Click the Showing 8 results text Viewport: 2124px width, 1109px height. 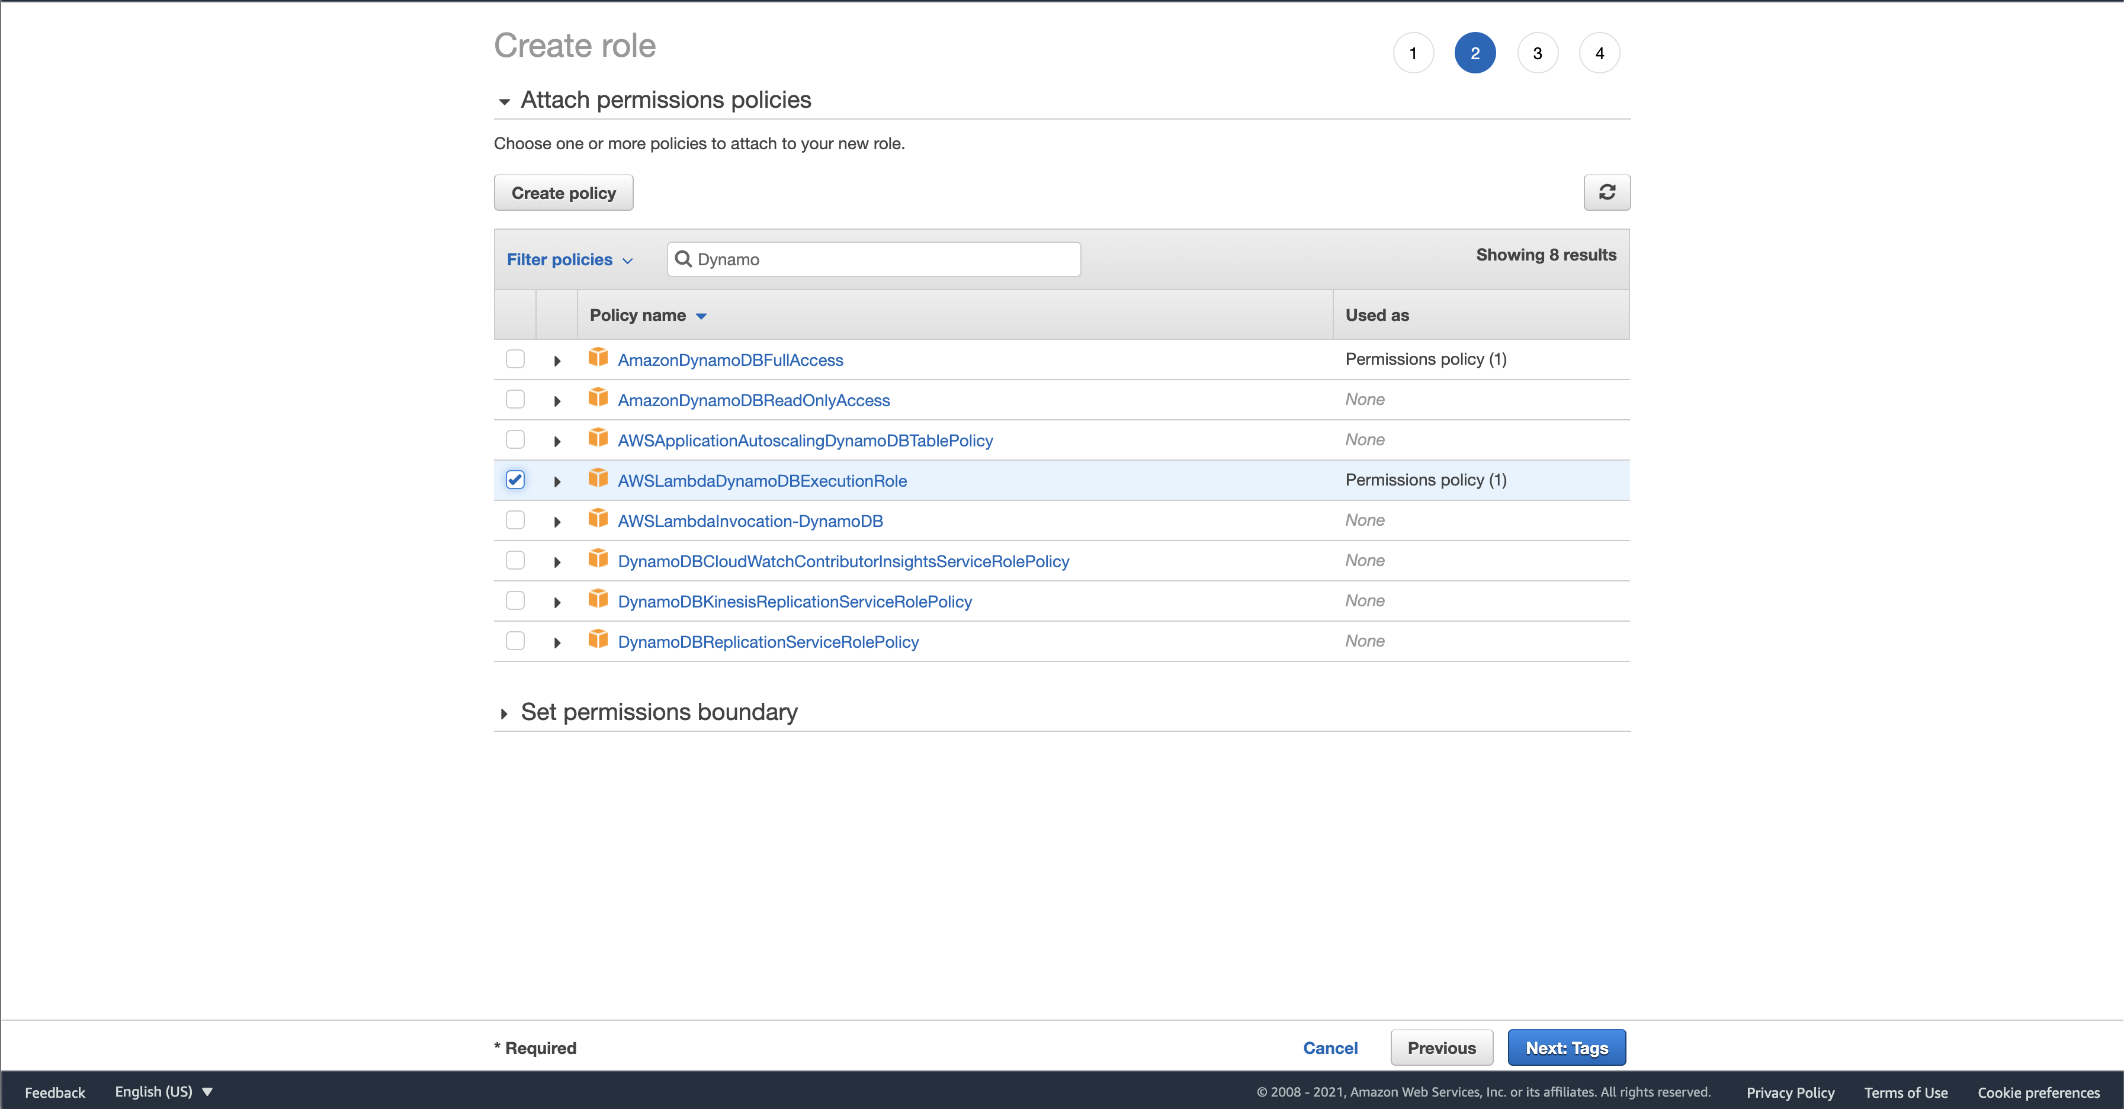(1546, 255)
